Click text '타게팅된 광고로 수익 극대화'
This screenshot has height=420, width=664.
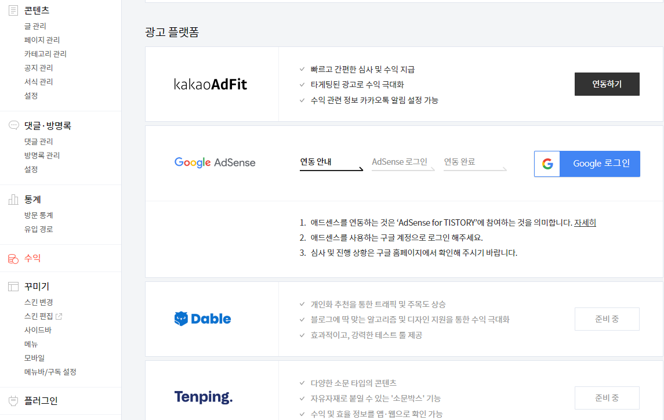coord(357,85)
